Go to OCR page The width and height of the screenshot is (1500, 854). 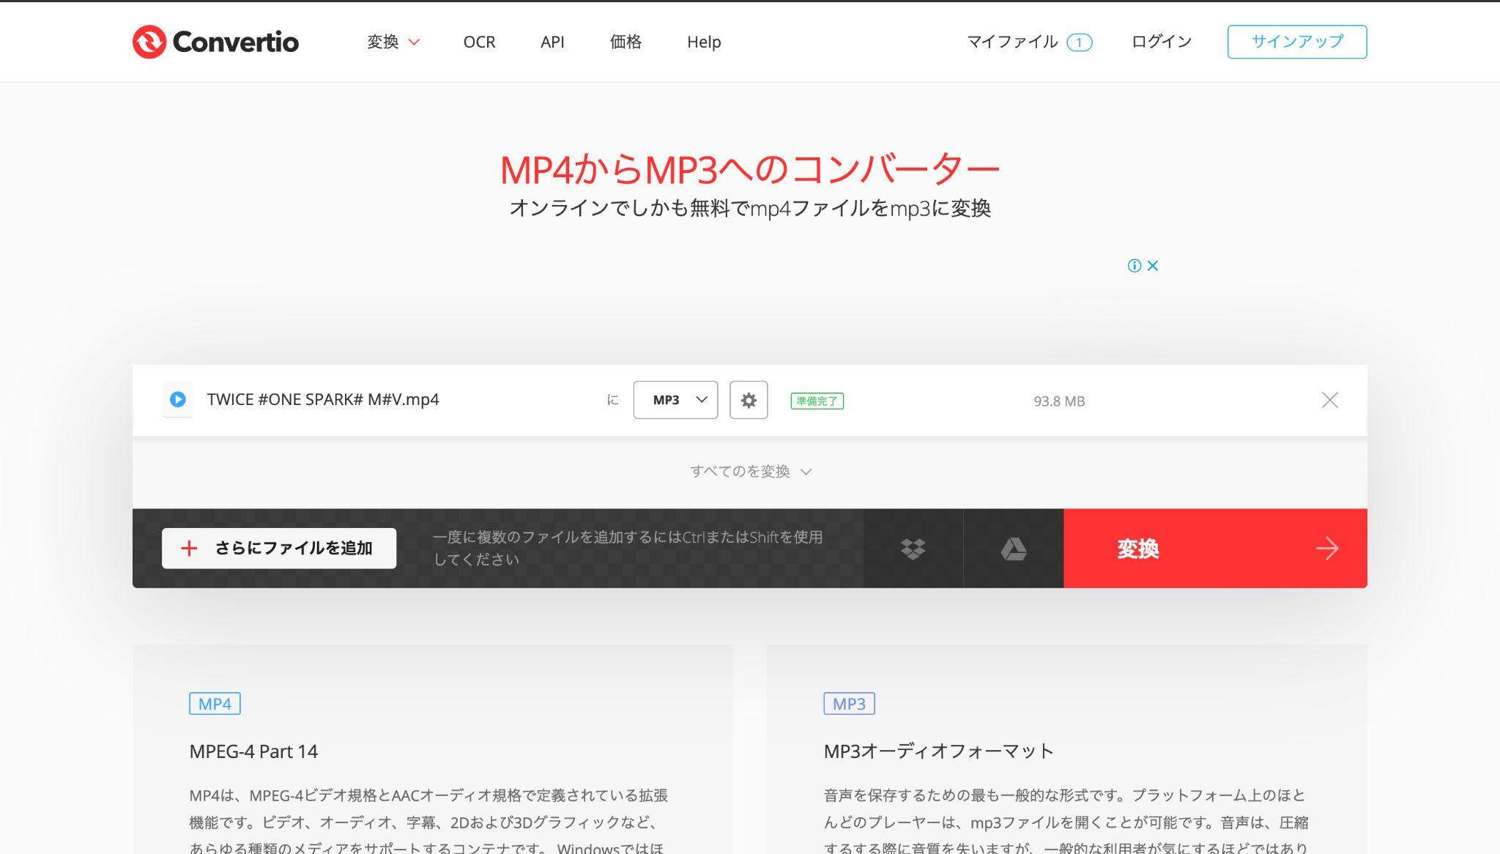click(x=479, y=42)
